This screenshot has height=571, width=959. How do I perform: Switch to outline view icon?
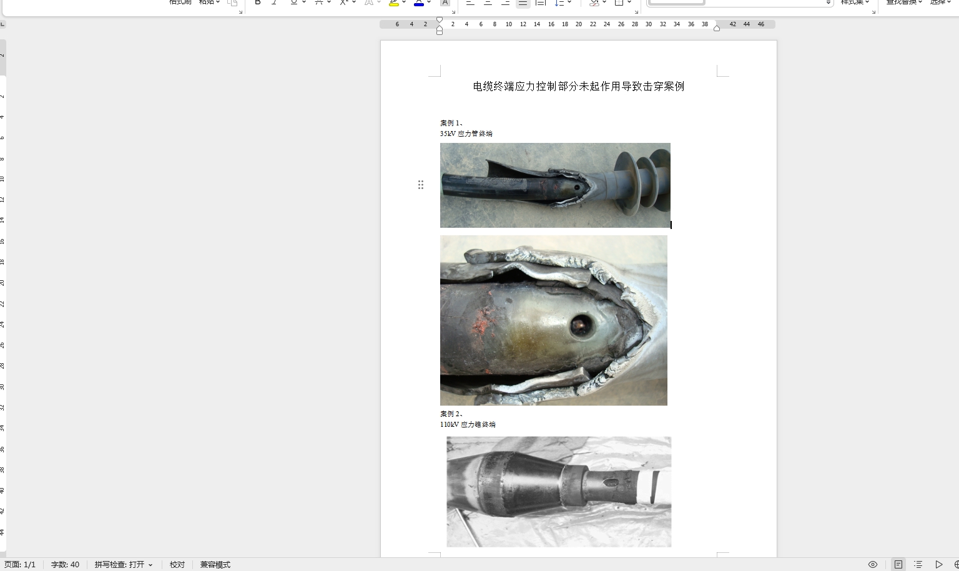click(918, 565)
